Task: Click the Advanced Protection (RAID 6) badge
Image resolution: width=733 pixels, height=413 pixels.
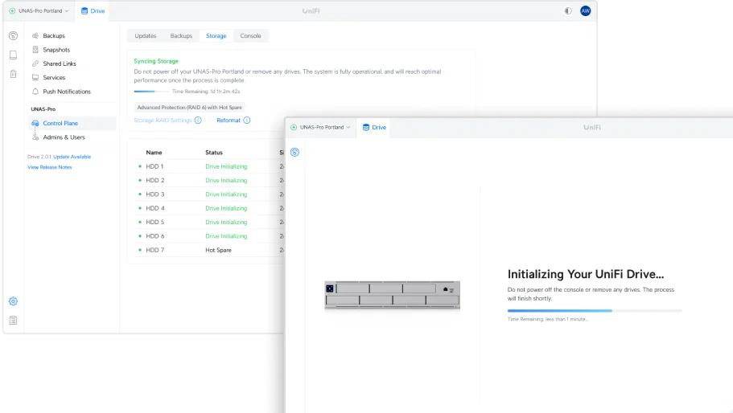Action: 189,108
